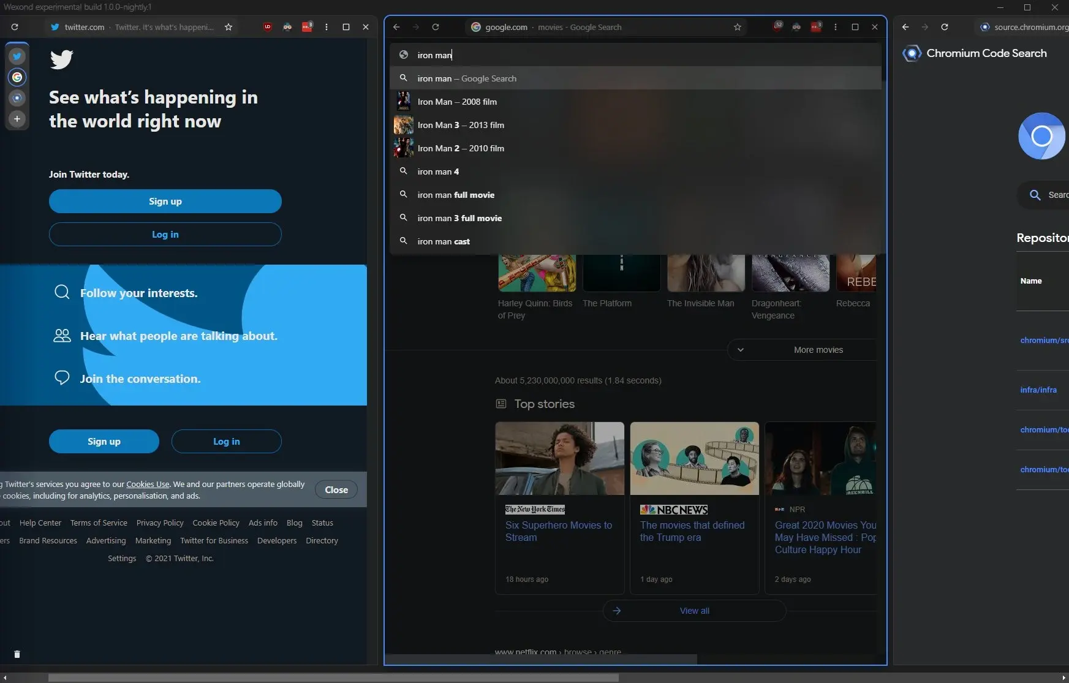Select 'iron man full movie' suggestion
1069x683 pixels.
pyautogui.click(x=636, y=195)
